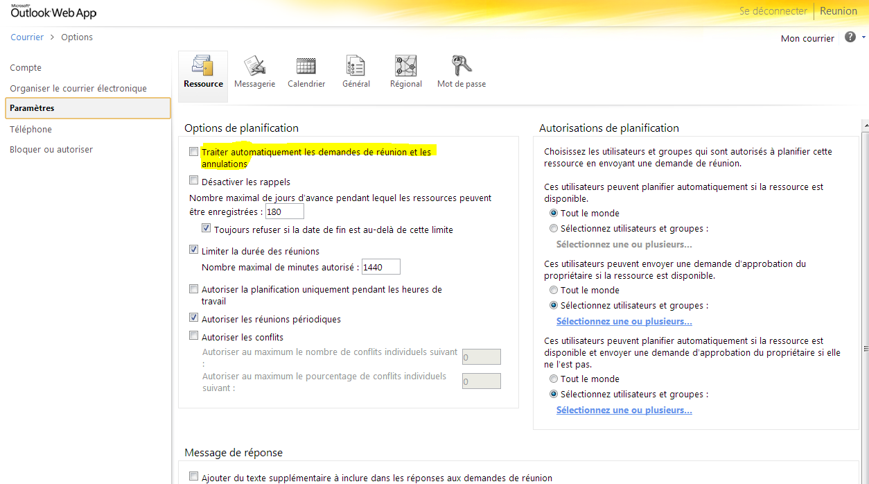Click the maximum minutes field showing 1440
869x484 pixels.
tap(380, 267)
